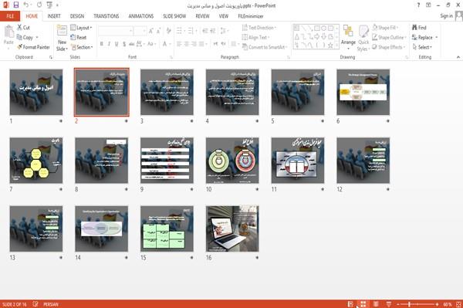Viewport: 463px width, 308px height.
Task: Fit slide to current window
Action: [x=458, y=304]
